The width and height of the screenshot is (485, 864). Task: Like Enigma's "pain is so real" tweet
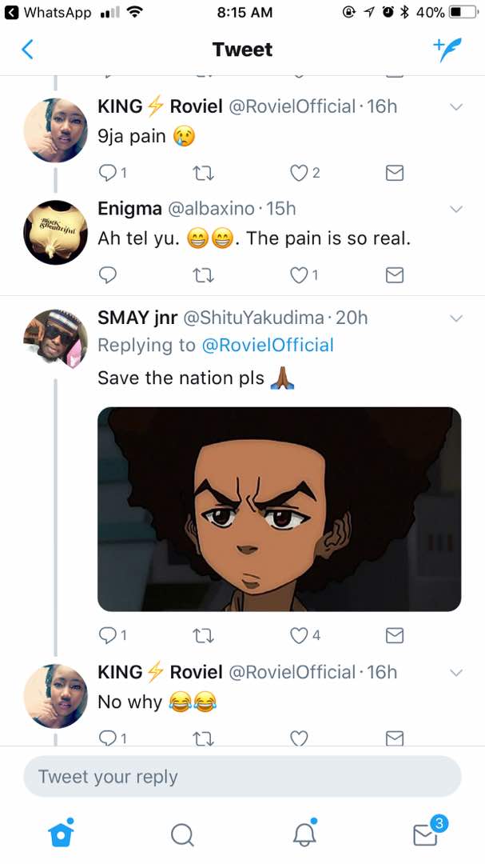pos(300,275)
